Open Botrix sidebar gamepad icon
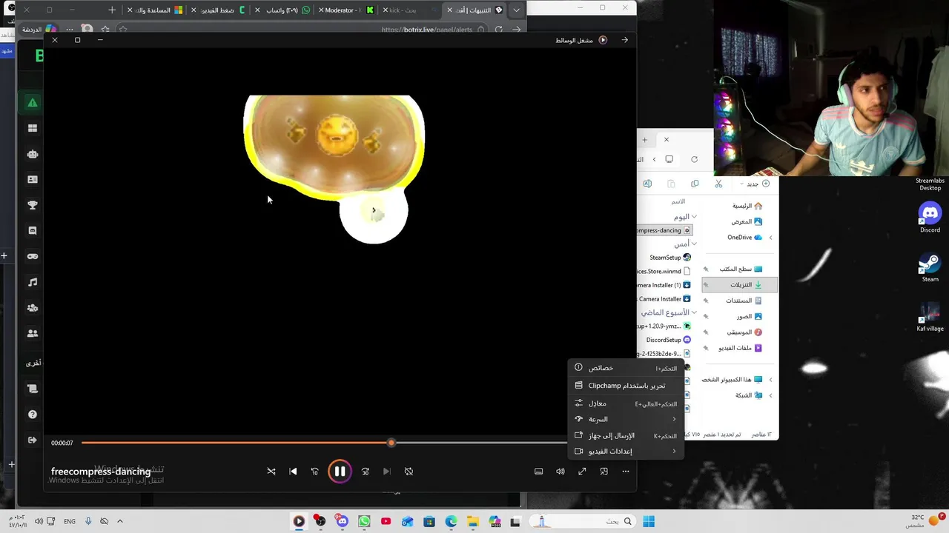 (33, 256)
